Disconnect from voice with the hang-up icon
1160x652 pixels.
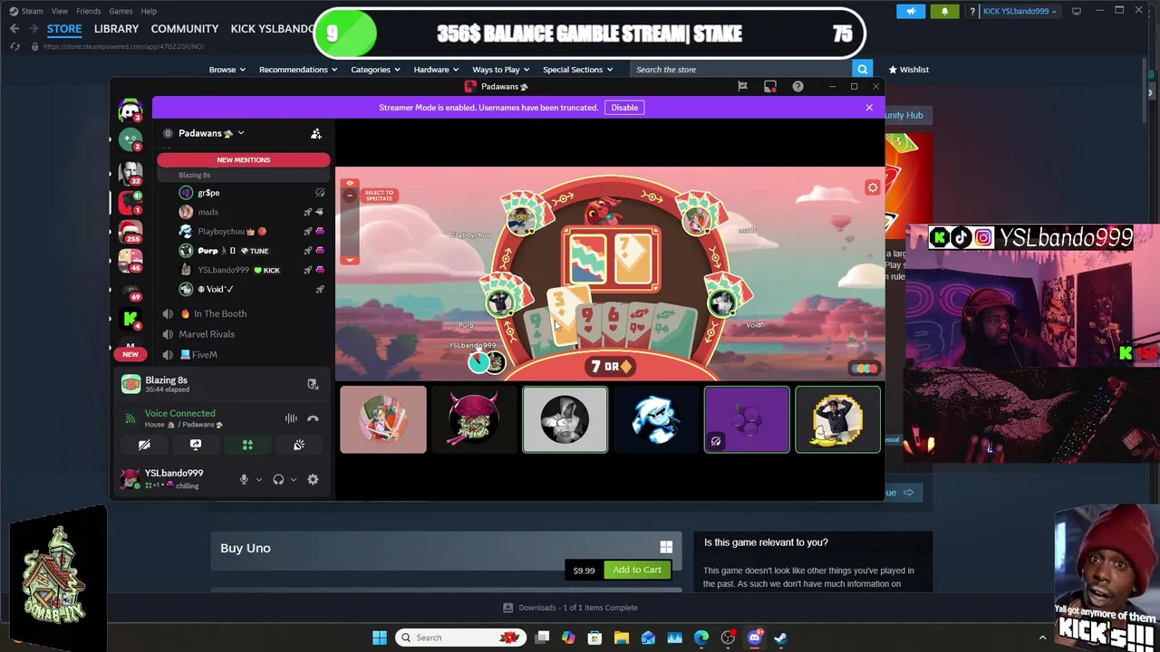click(x=313, y=418)
